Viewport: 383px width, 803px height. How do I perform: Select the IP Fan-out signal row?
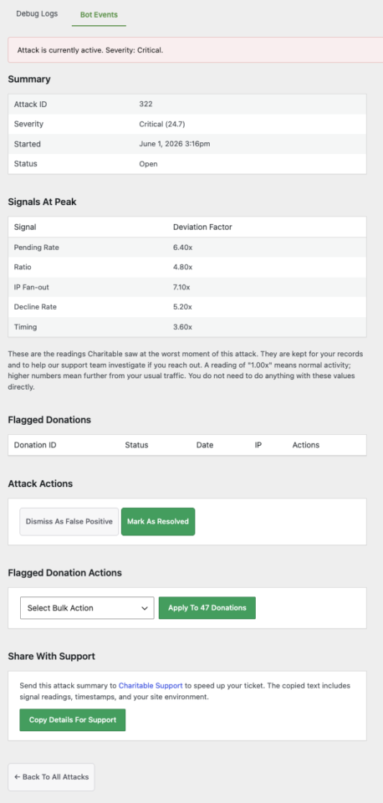pyautogui.click(x=187, y=287)
